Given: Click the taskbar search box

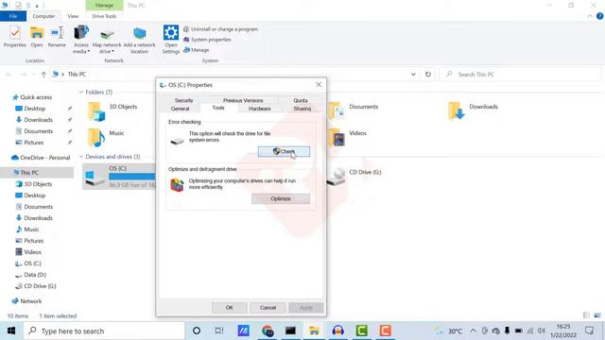Looking at the screenshot, I should coord(104,331).
